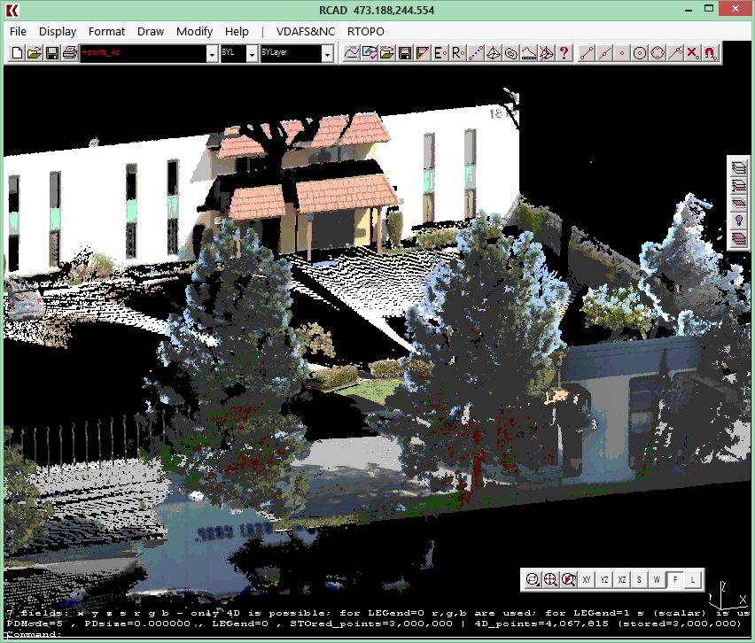Click the light bulb icon in side panel
This screenshot has width=755, height=643.
click(739, 220)
